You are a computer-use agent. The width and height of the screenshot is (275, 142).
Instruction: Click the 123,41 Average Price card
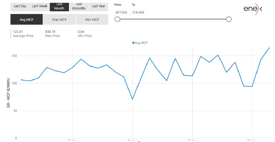23,34
